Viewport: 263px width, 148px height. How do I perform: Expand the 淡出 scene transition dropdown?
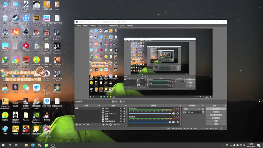[x=192, y=109]
